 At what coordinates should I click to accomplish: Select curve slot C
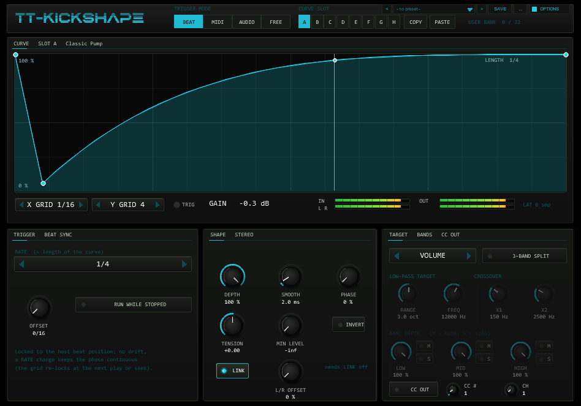pyautogui.click(x=330, y=22)
